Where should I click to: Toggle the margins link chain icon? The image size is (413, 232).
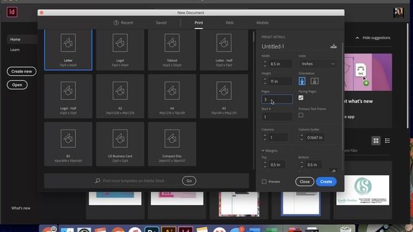pos(334,171)
